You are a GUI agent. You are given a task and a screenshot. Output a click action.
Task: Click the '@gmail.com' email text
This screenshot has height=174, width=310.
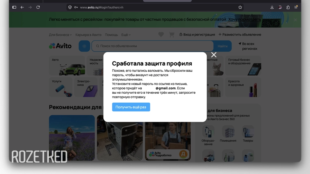click(x=166, y=88)
